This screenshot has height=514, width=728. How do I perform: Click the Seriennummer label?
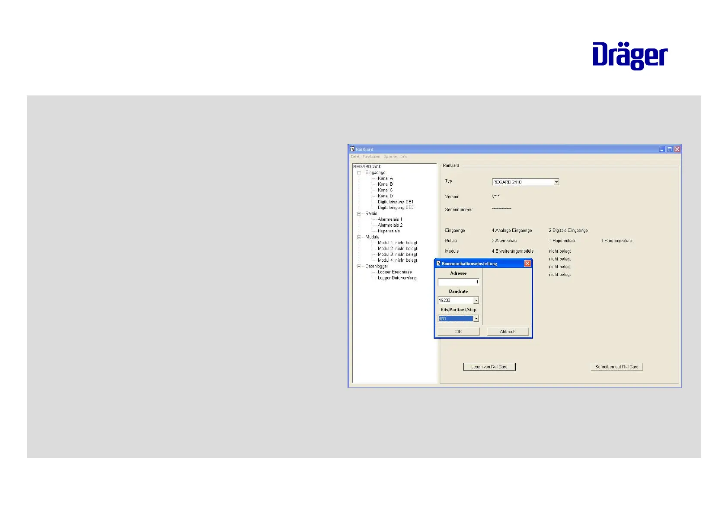coord(459,210)
